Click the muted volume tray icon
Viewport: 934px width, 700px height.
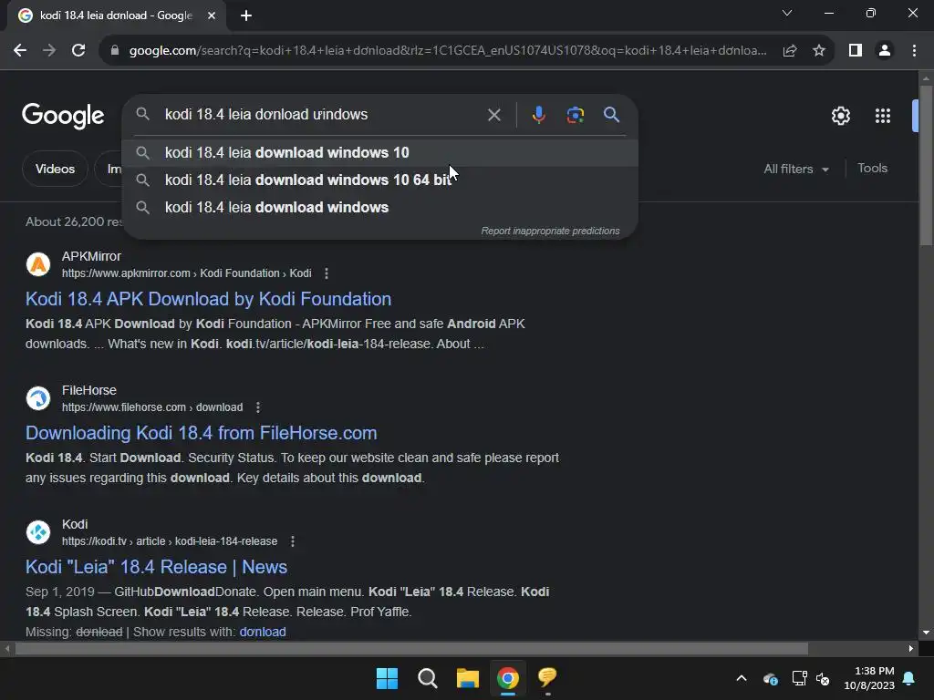(x=824, y=678)
